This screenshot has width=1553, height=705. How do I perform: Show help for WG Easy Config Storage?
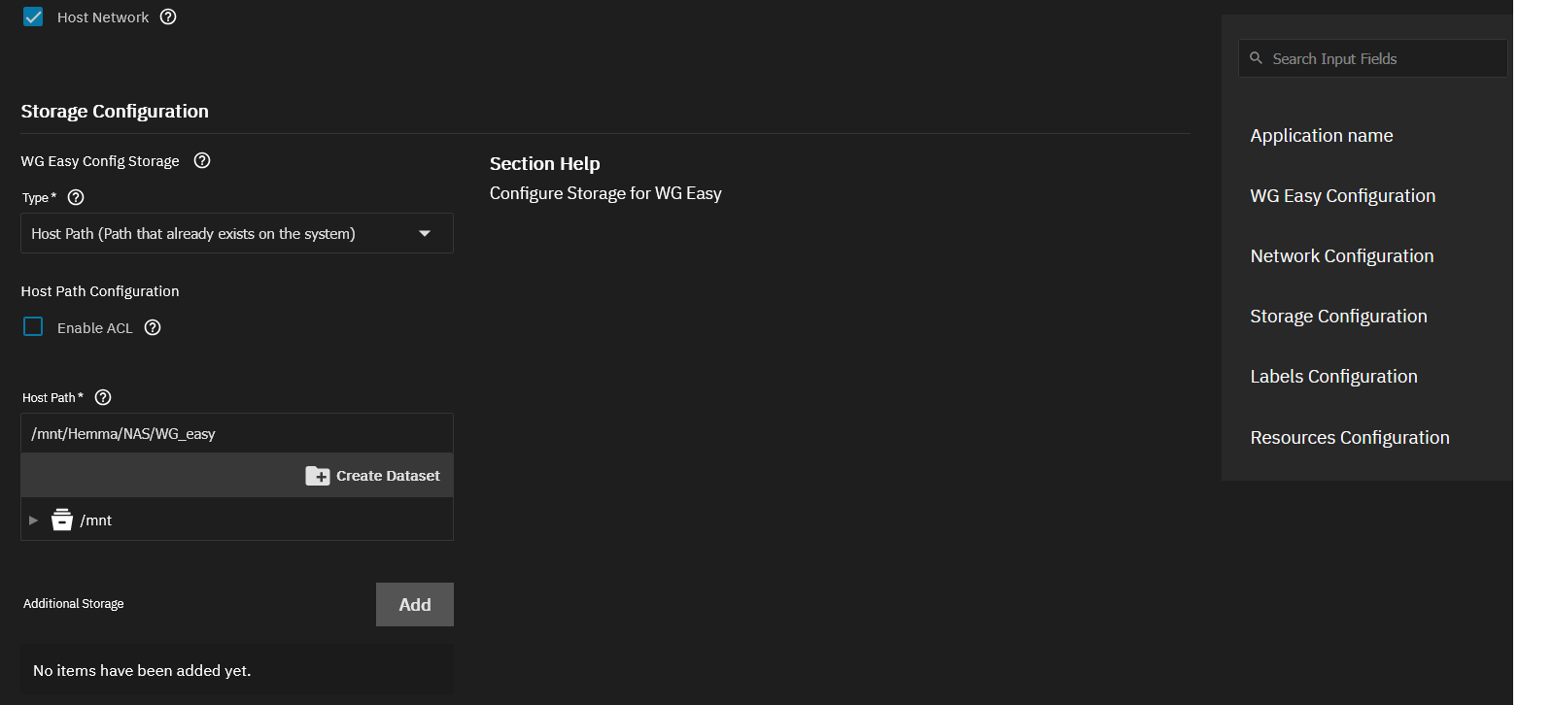tap(202, 160)
